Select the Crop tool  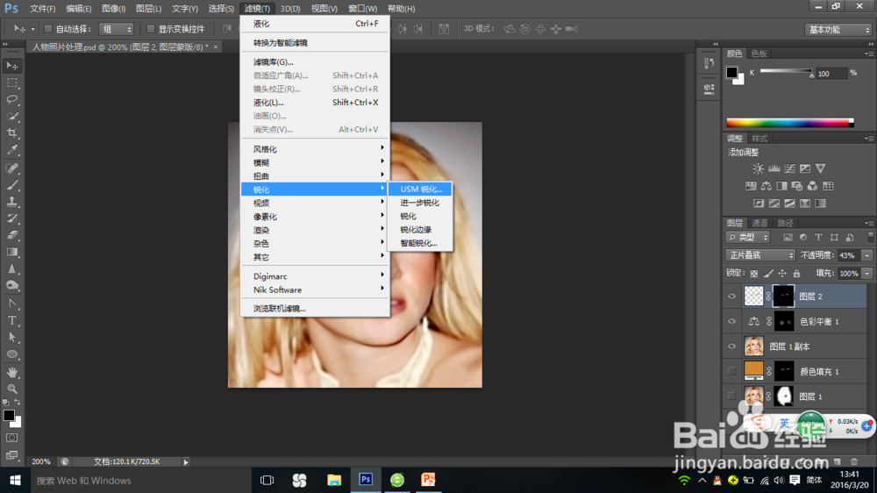(x=12, y=133)
